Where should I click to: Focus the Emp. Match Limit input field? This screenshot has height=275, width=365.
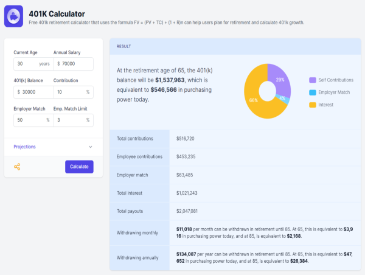pos(74,120)
